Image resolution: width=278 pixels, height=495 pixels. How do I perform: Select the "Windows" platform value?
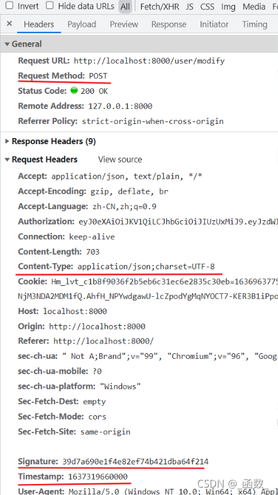point(120,386)
